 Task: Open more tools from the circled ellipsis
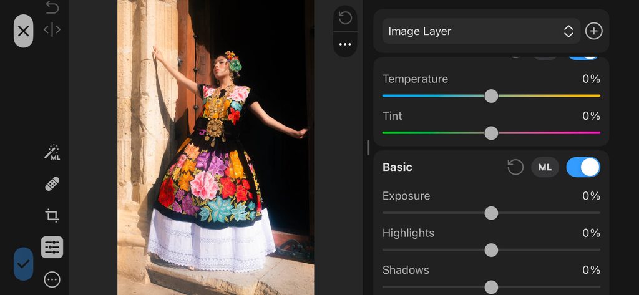pos(52,279)
